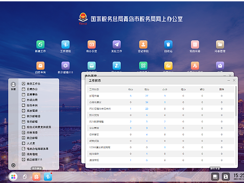The height and width of the screenshot is (183, 244).
Task: Click the show-desktop icon near the clock
Action: click(215, 177)
